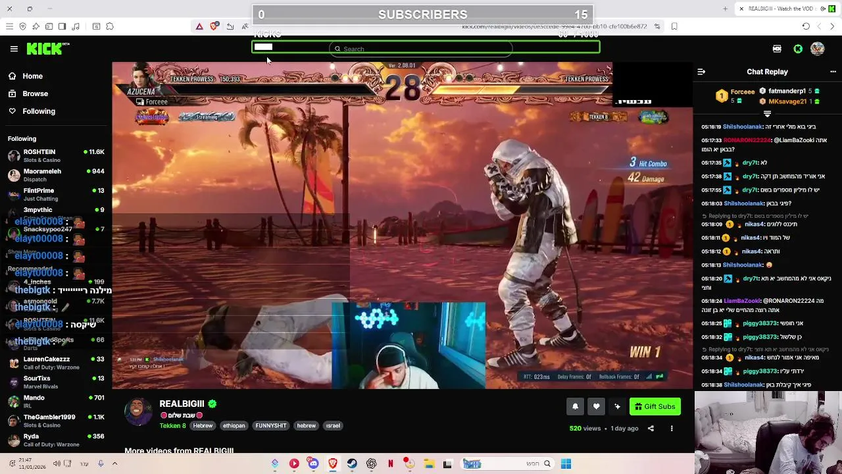Open Brave Shields lion icon
This screenshot has height=474, width=842.
(214, 26)
